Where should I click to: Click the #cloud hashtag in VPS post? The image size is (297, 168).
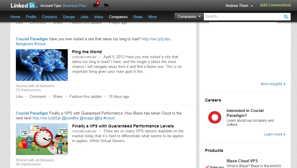pos(109,118)
